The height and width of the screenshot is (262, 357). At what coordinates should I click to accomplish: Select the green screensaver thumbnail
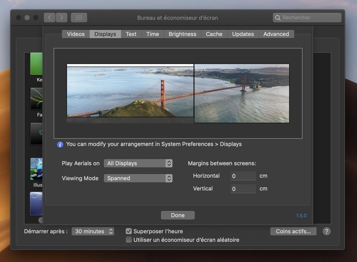pyautogui.click(x=36, y=64)
